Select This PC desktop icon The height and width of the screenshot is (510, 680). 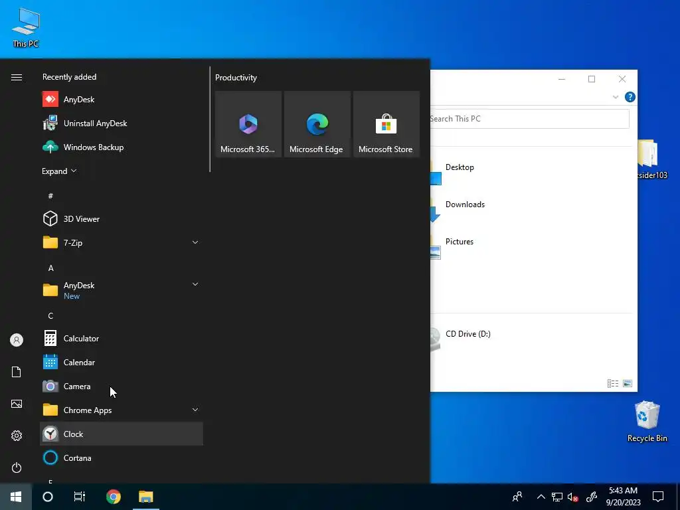(x=26, y=28)
